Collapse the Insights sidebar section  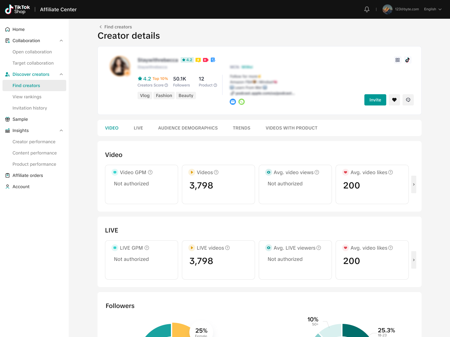pos(61,130)
